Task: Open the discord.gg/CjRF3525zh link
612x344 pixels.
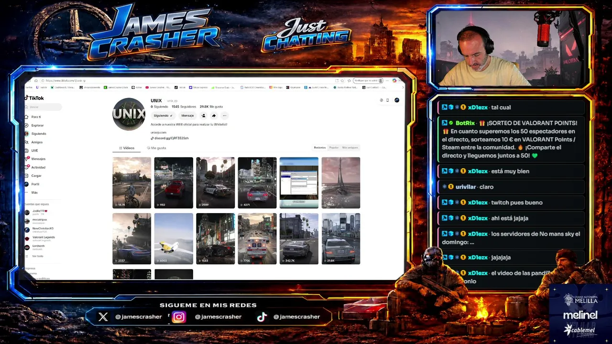Action: [x=170, y=138]
